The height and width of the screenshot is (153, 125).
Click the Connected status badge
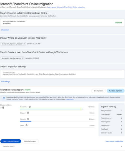(119, 23)
